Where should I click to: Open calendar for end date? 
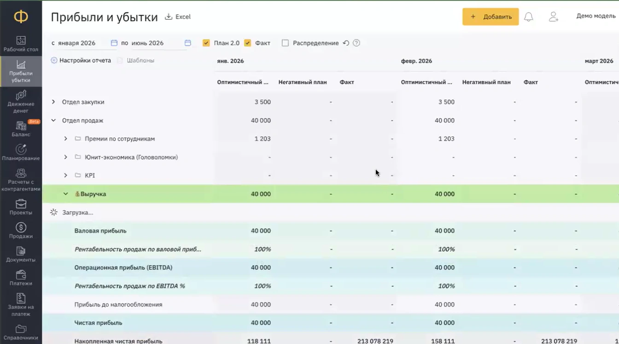point(188,43)
